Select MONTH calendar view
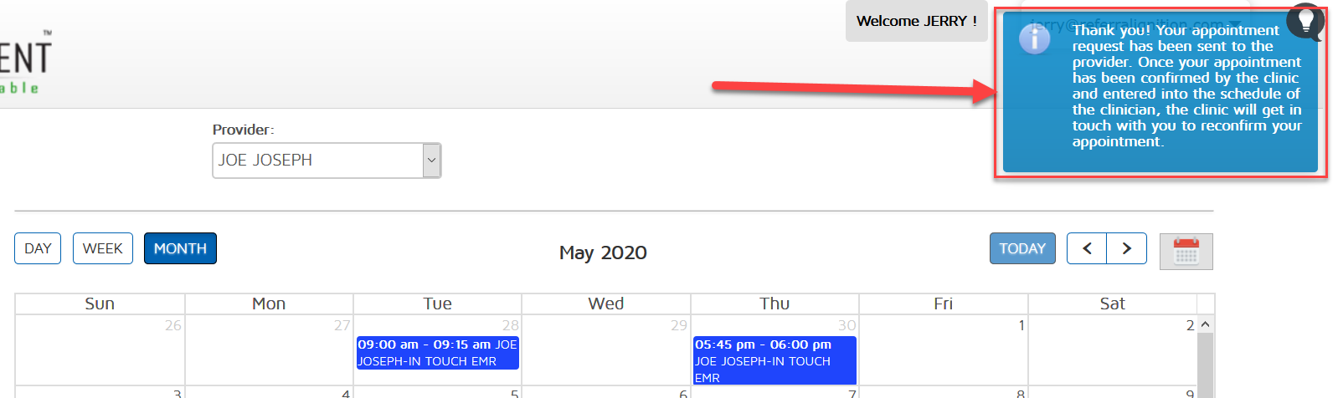This screenshot has width=1338, height=398. coord(180,248)
